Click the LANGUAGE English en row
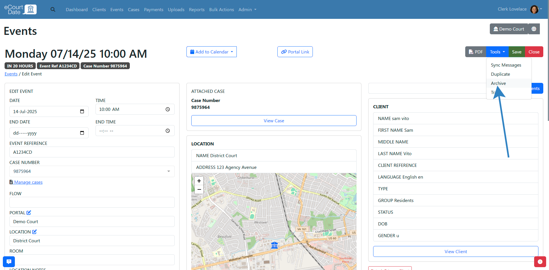 (456, 177)
